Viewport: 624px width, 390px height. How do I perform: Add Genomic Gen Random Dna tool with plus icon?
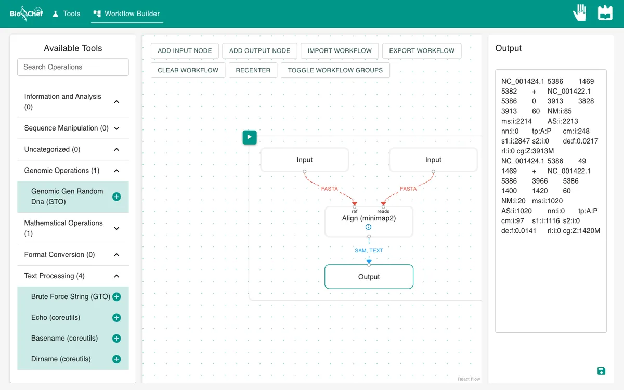coord(116,197)
